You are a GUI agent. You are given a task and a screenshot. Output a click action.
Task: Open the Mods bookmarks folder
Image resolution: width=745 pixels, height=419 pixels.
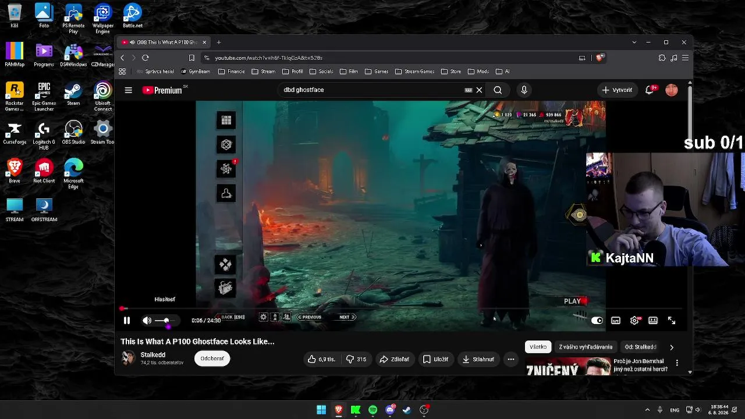478,72
